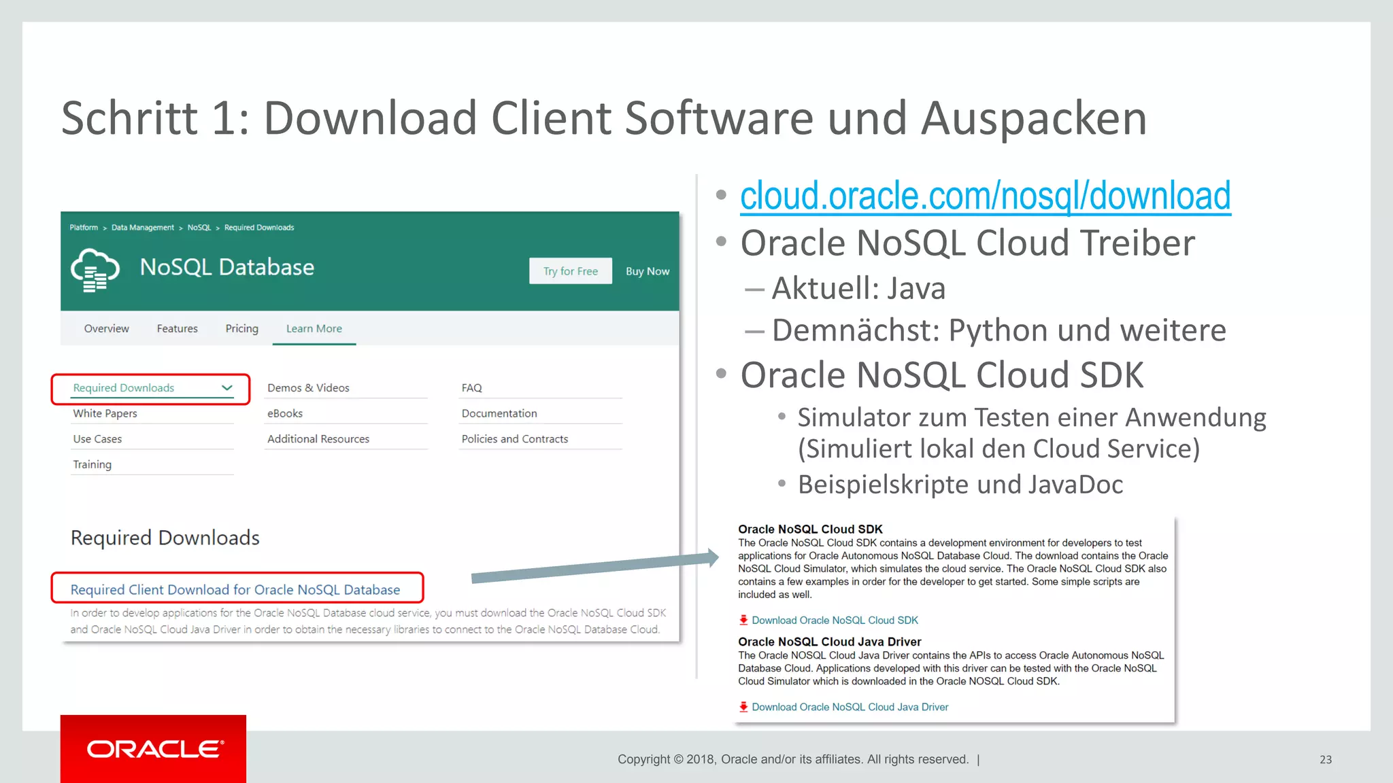Click the bullet Beispielskripte und JavaDoc
The height and width of the screenshot is (783, 1393).
point(960,485)
